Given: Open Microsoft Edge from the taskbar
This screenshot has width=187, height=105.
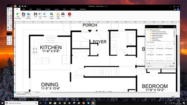Looking at the screenshot, I should (x=46, y=103).
